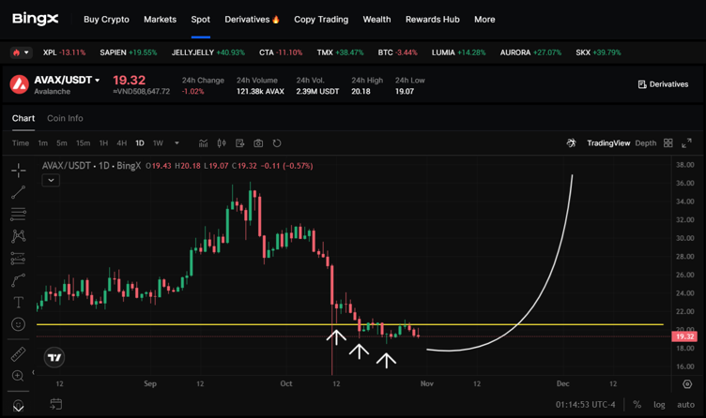Toggle log scale for chart

pyautogui.click(x=659, y=405)
